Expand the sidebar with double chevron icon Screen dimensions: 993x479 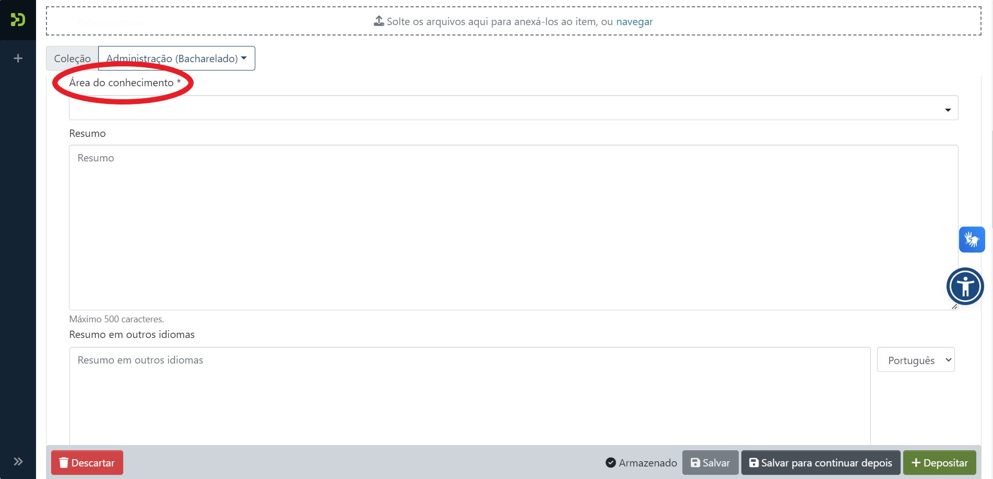[x=18, y=461]
